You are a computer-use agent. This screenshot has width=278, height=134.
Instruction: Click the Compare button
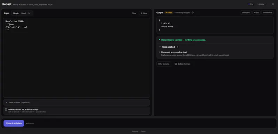tap(246, 12)
